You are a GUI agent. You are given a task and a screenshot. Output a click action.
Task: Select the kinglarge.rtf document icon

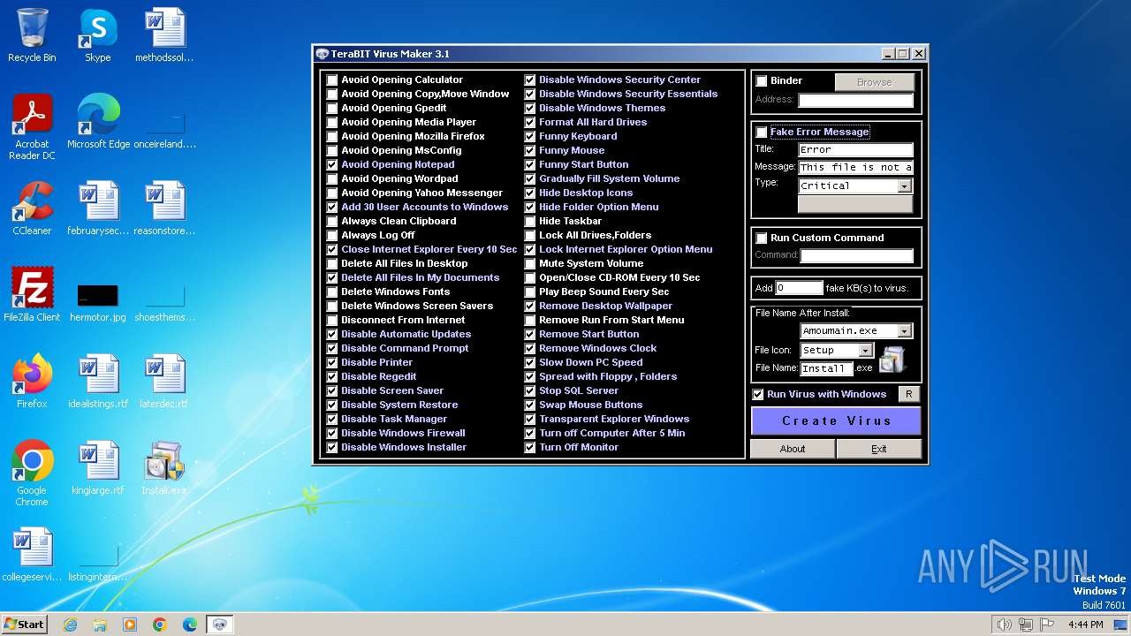click(x=98, y=468)
